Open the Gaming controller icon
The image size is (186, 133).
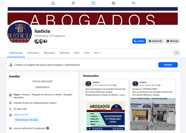click(x=133, y=3)
